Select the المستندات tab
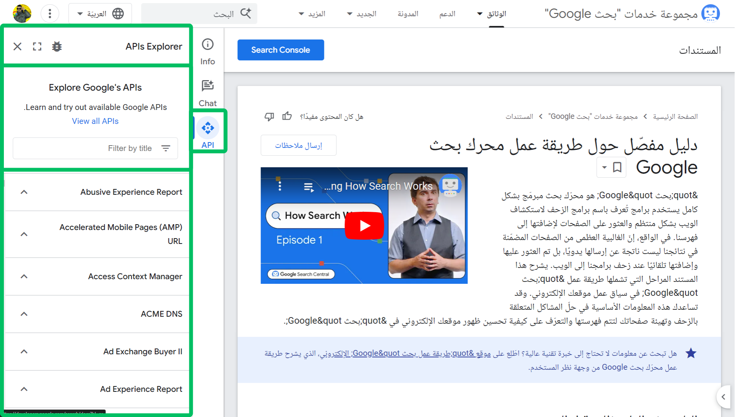735x417 pixels. tap(700, 50)
